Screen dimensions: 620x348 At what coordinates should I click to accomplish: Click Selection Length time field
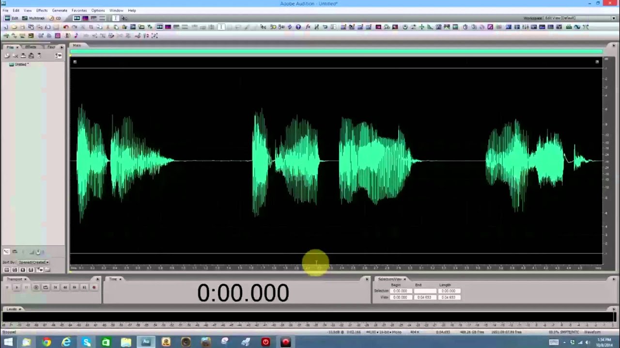point(449,291)
